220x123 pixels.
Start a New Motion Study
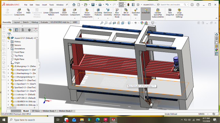117,13
